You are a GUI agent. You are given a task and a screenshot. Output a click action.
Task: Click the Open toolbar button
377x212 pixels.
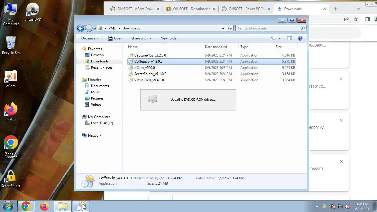tap(115, 38)
